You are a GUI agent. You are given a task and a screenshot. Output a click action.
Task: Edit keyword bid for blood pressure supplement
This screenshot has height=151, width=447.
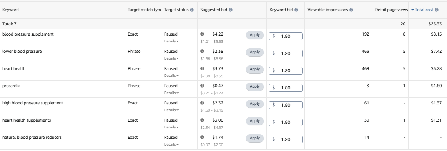pos(286,36)
